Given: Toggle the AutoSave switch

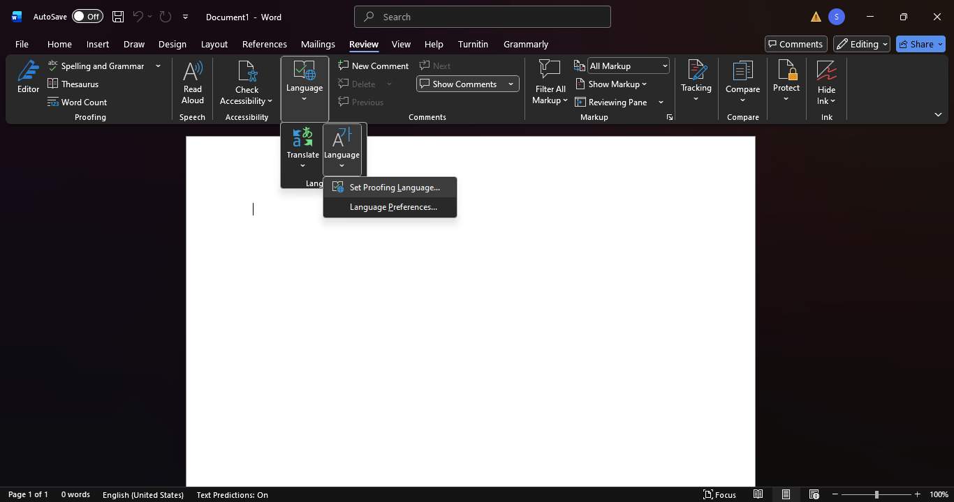Looking at the screenshot, I should [x=87, y=17].
